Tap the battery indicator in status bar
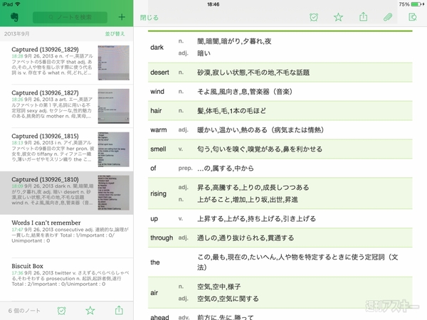 click(416, 4)
